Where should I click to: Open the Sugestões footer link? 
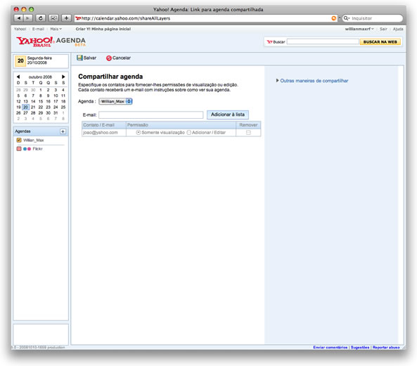point(360,348)
